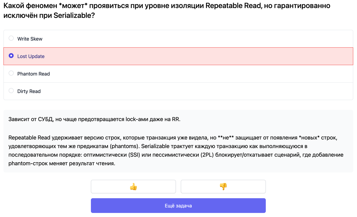The image size is (357, 217).
Task: Click the Phantom Read answer row
Action: [x=123, y=73]
